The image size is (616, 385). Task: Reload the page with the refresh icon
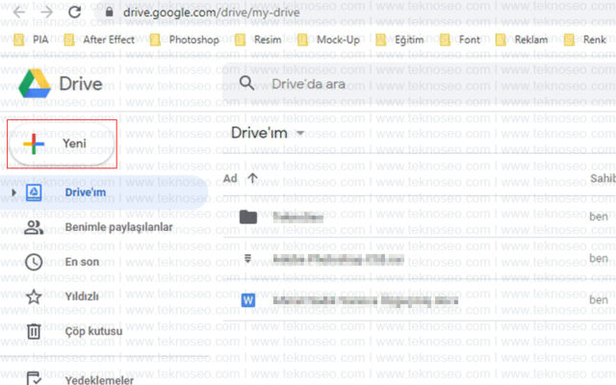point(75,13)
